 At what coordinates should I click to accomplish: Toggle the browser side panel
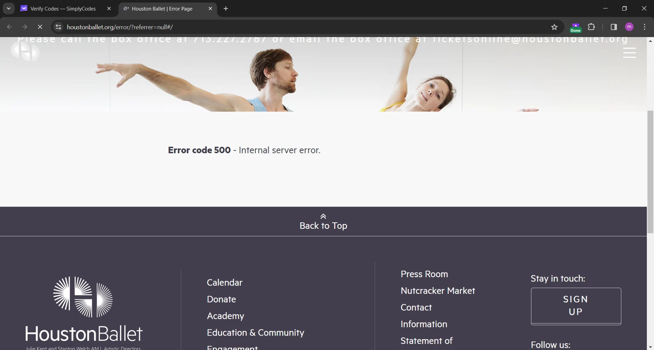613,27
